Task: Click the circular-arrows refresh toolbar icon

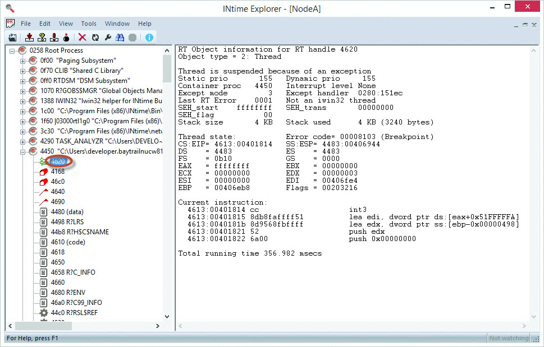Action: pos(95,38)
